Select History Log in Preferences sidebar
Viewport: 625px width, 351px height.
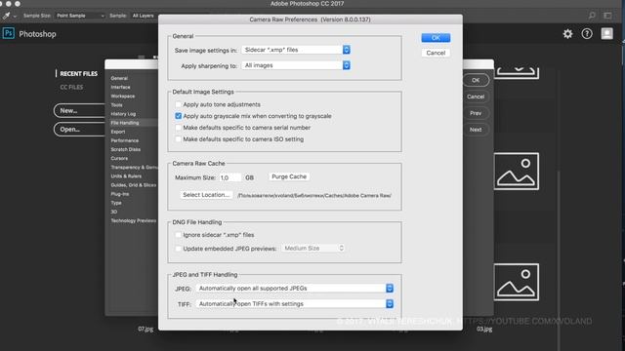(123, 114)
